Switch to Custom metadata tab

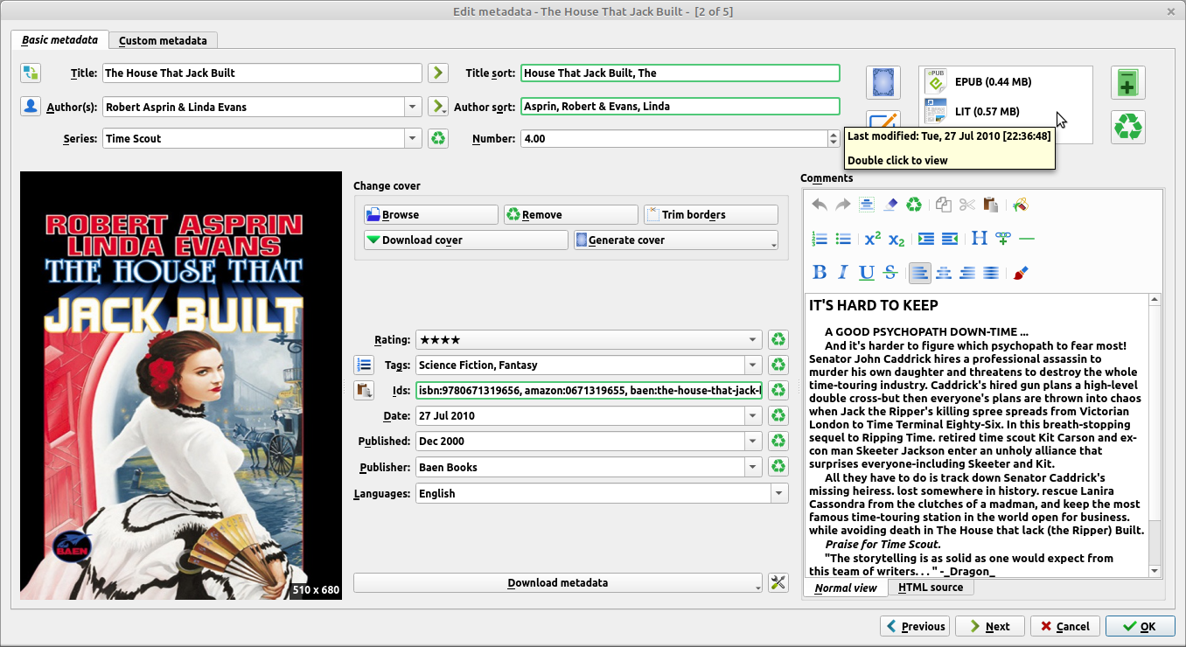pos(163,40)
